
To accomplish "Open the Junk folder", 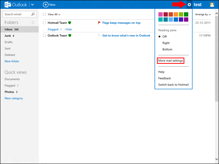I will pos(9,36).
